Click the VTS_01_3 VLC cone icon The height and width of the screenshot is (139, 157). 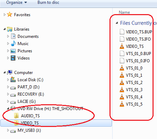pyautogui.click(x=122, y=89)
